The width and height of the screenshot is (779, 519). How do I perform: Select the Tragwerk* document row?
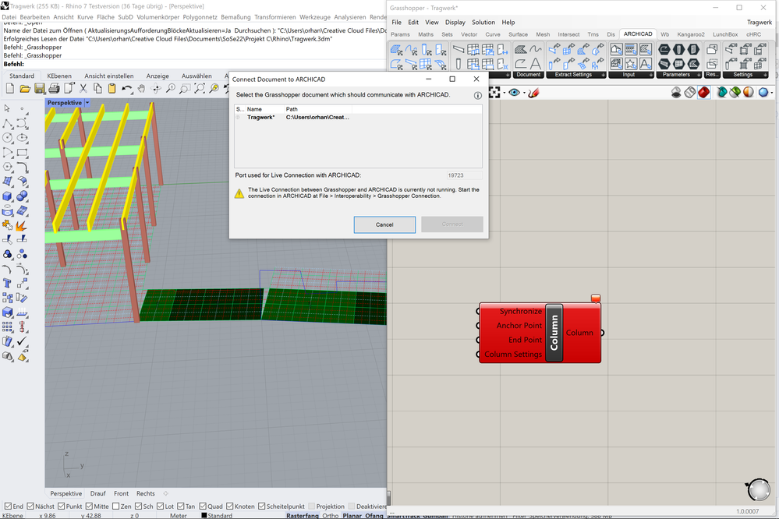point(358,117)
